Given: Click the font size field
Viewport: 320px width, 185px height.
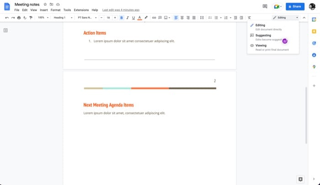Looking at the screenshot, I should point(108,18).
